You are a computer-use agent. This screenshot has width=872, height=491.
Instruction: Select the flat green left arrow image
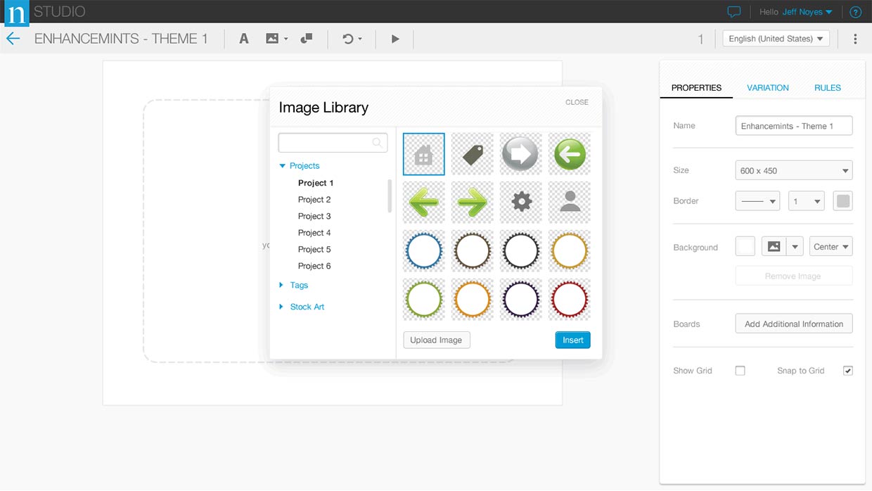[424, 203]
